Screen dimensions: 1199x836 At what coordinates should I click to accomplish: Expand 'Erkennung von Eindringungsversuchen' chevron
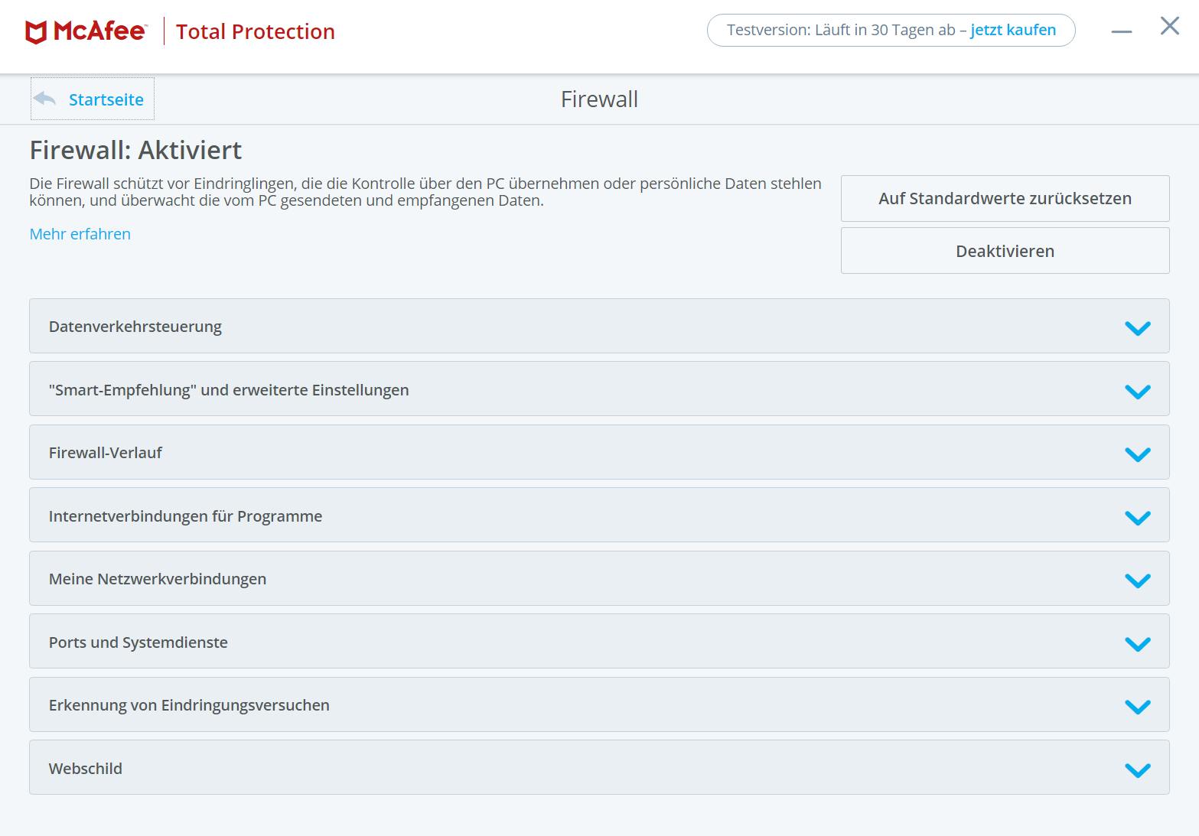[1138, 707]
